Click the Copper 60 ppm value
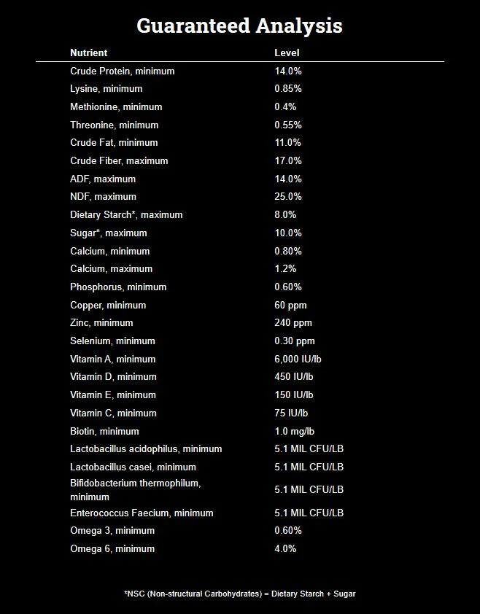 (290, 305)
